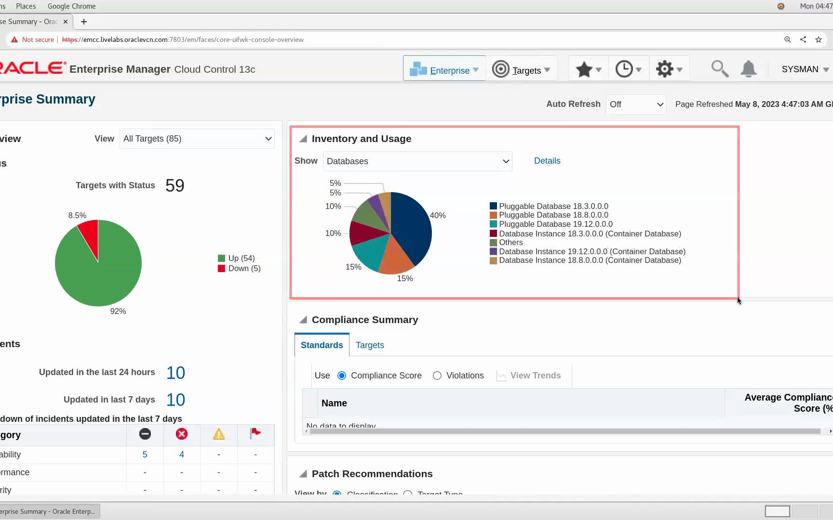Click the Pluggable Database 18.3.0.0.0 legend swatch
This screenshot has height=520, width=833.
click(x=493, y=206)
